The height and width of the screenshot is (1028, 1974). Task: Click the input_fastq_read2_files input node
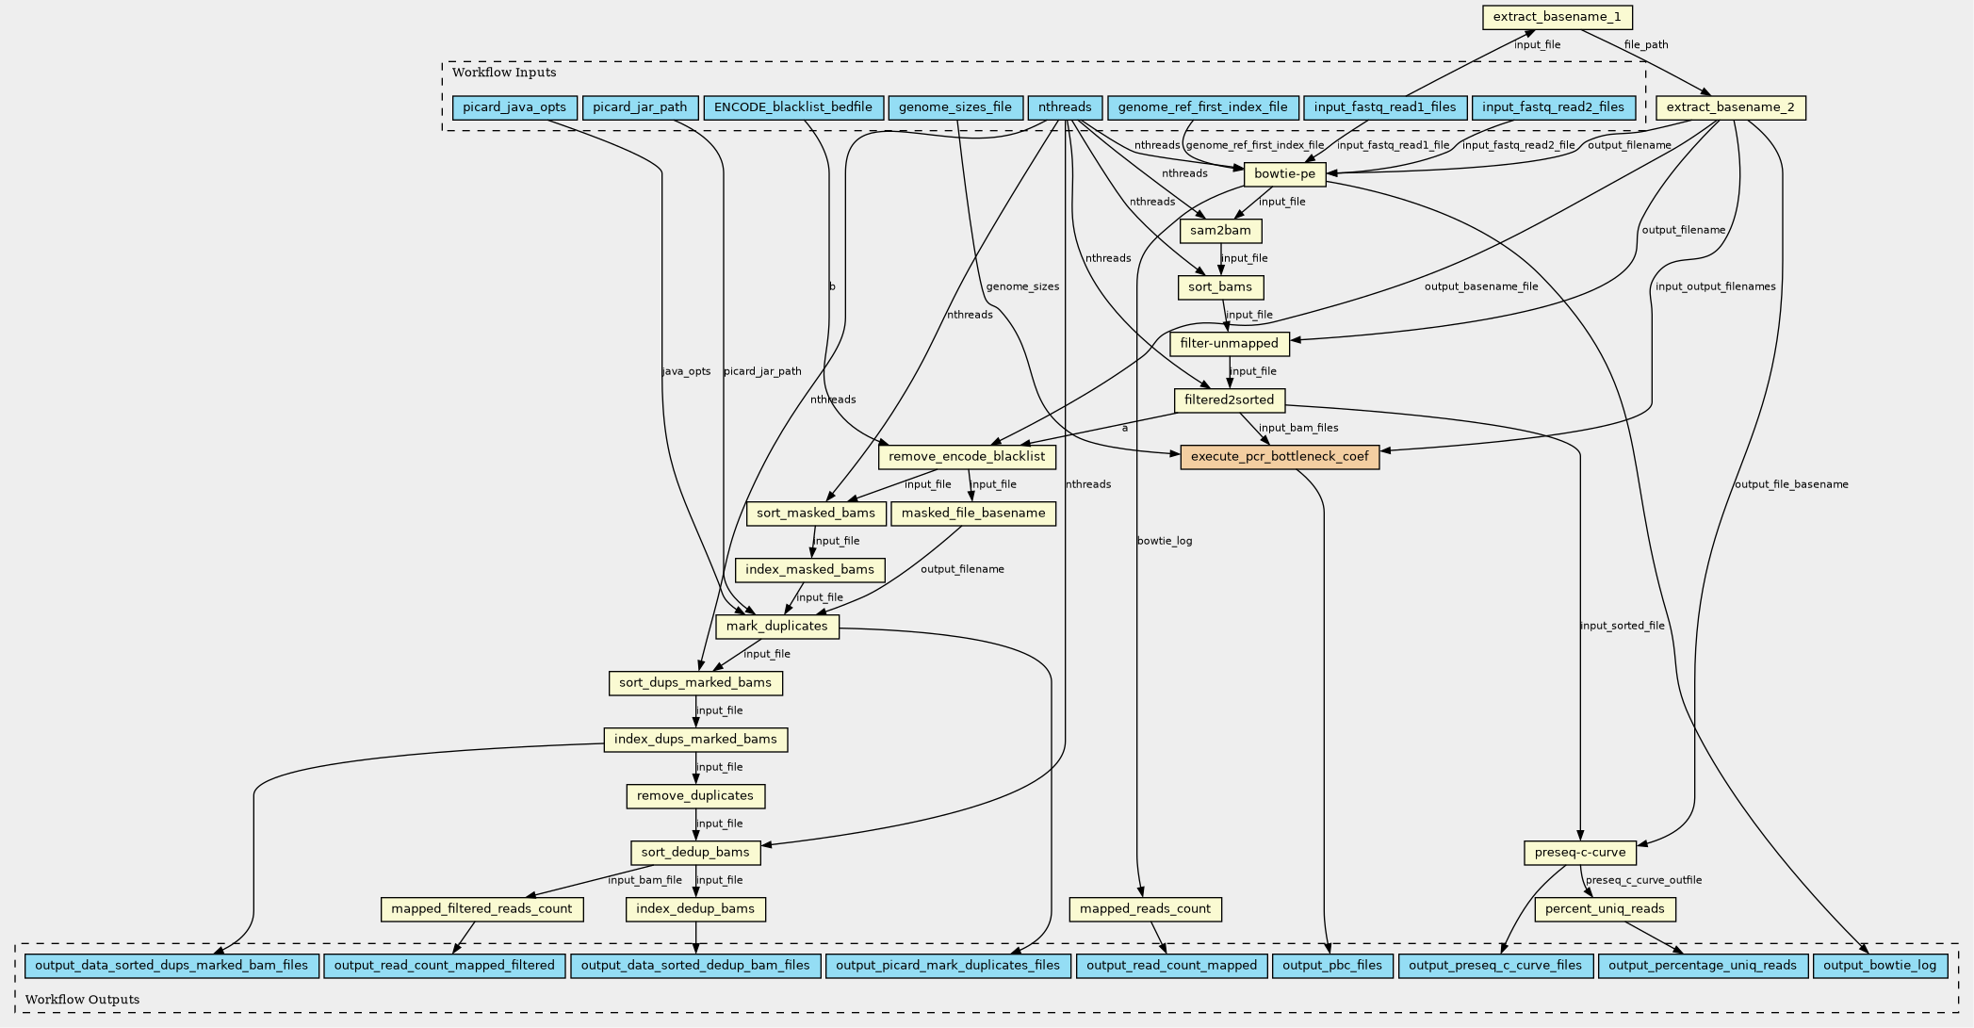pyautogui.click(x=1553, y=107)
